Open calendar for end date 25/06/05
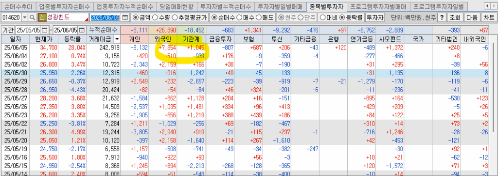498x176 pixels. point(82,31)
